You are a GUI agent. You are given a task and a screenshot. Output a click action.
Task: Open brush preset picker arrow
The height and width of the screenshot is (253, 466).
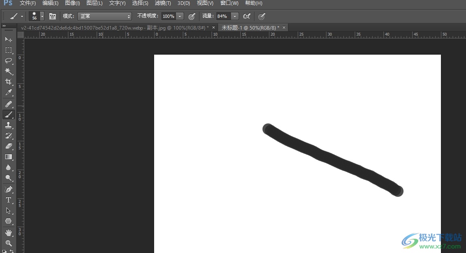tap(42, 16)
